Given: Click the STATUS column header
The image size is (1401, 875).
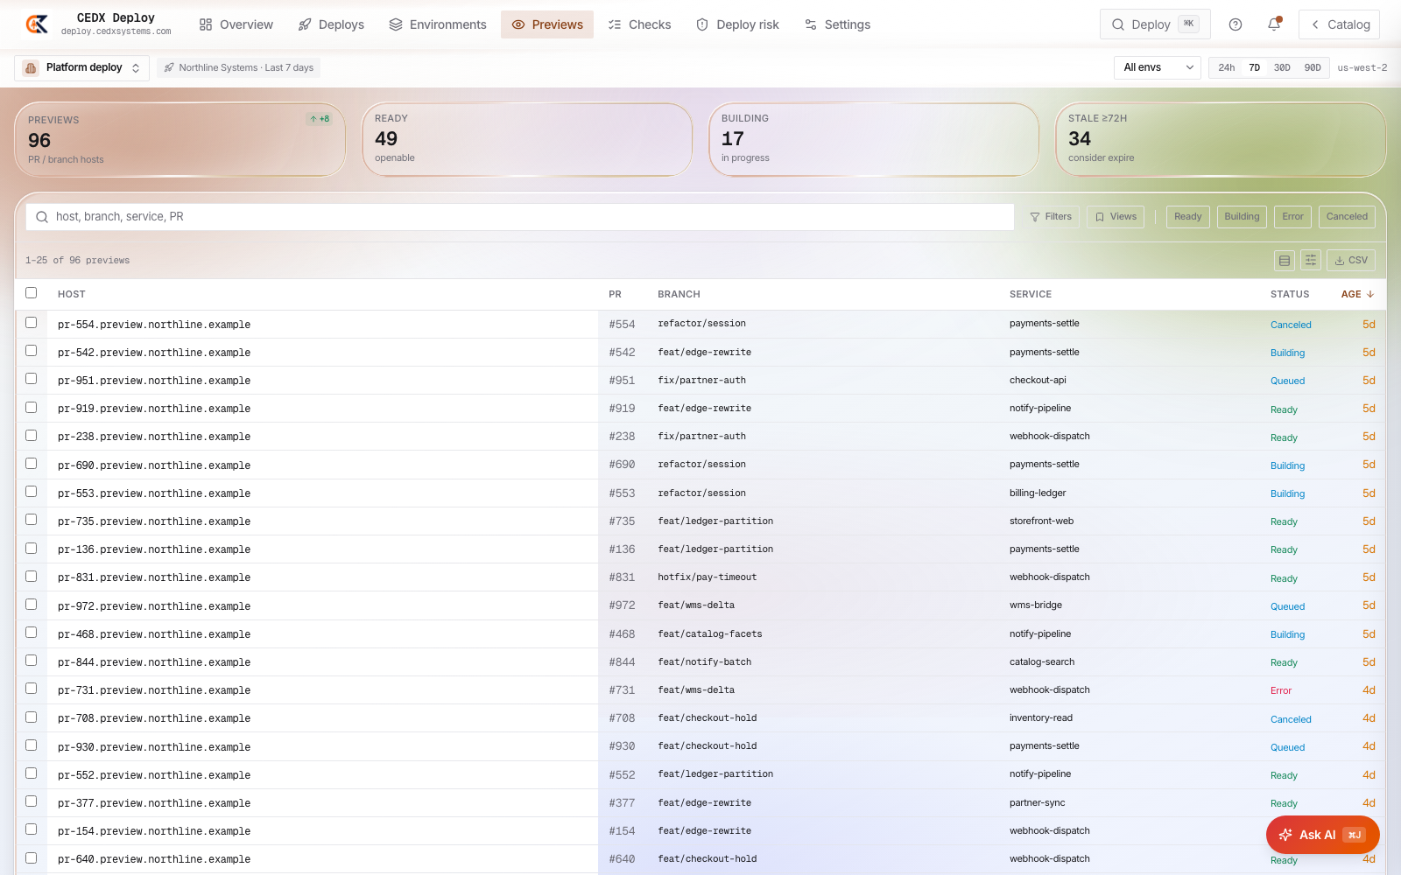Looking at the screenshot, I should (x=1290, y=295).
